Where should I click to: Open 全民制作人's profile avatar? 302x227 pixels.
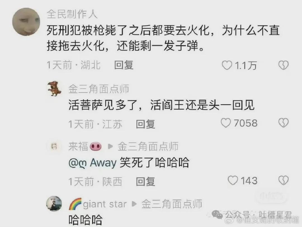[26, 22]
